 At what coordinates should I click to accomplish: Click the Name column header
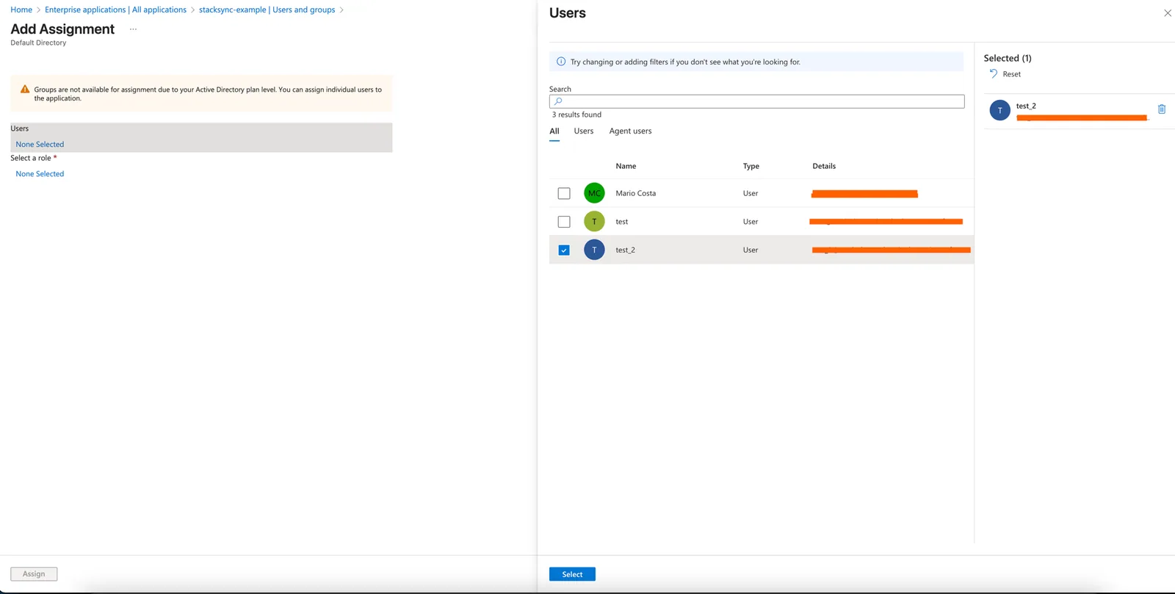tap(626, 166)
